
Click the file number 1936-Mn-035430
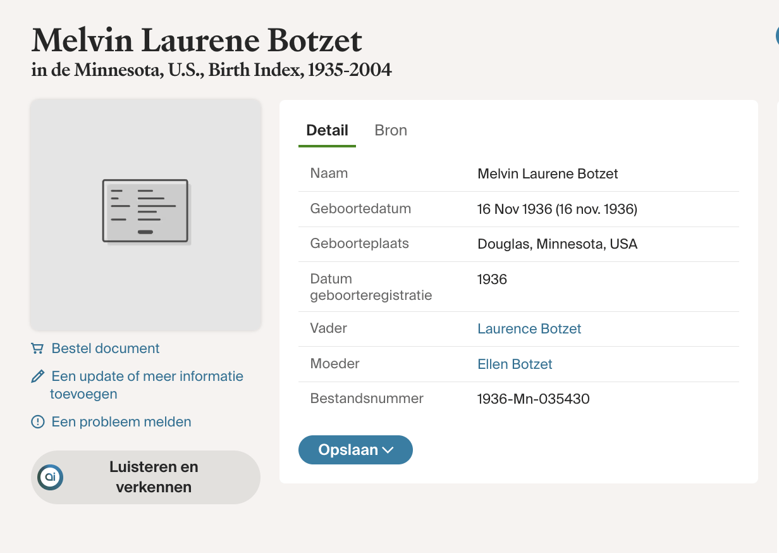tap(533, 399)
